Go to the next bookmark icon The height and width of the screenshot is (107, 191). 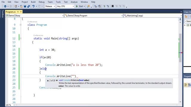pyautogui.click(x=120, y=6)
